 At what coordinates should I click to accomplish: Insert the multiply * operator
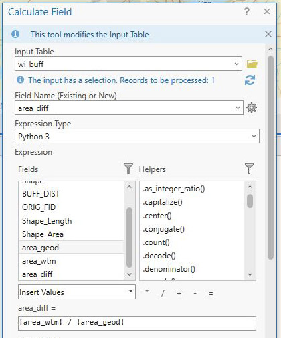[x=147, y=292]
